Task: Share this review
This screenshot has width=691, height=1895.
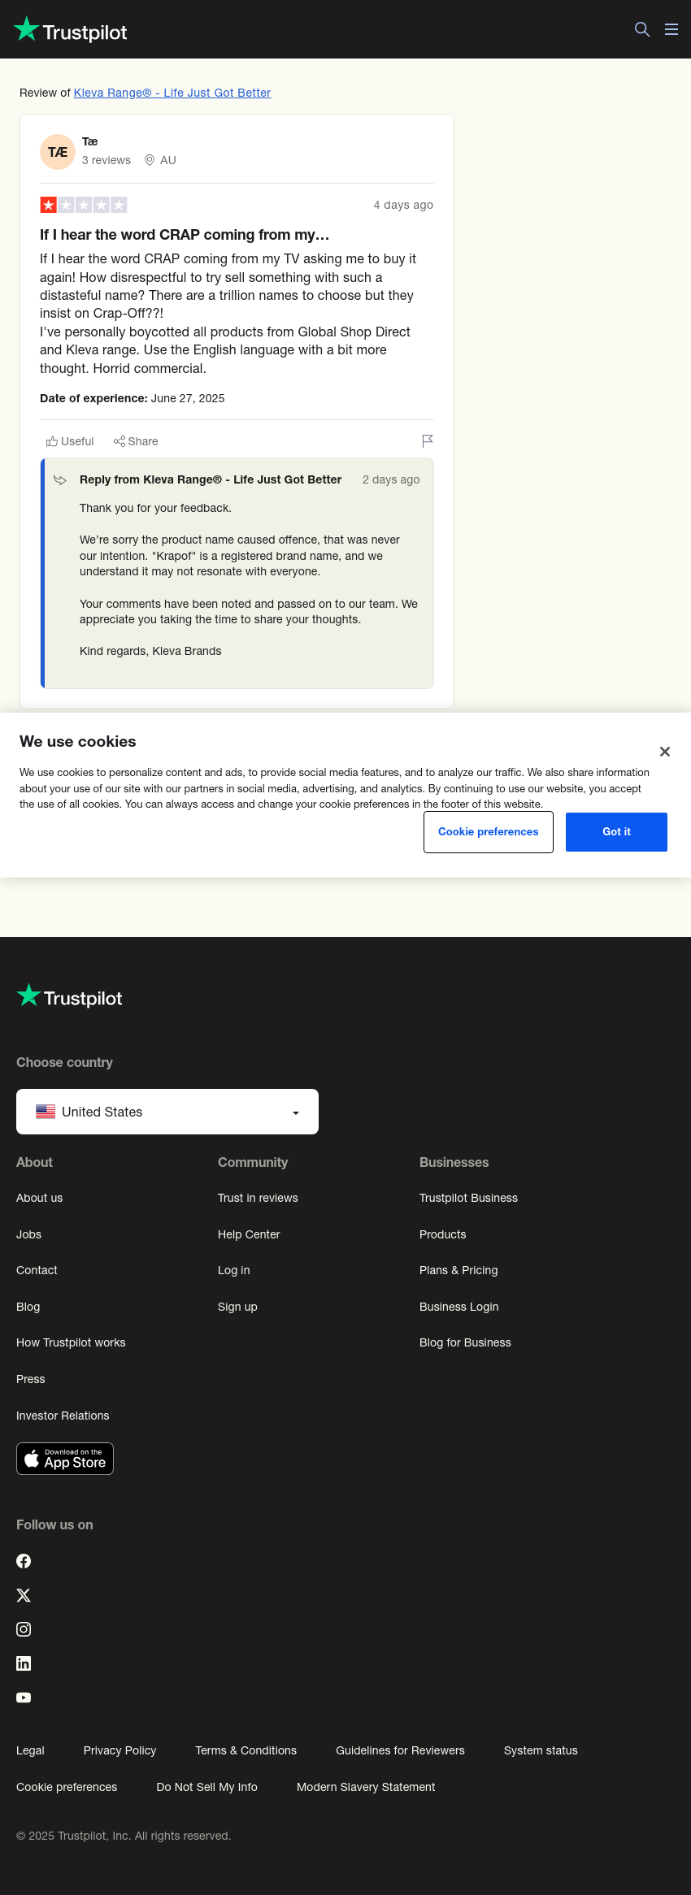Action: point(136,441)
